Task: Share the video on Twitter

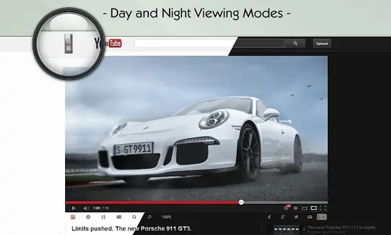Action: [296, 217]
